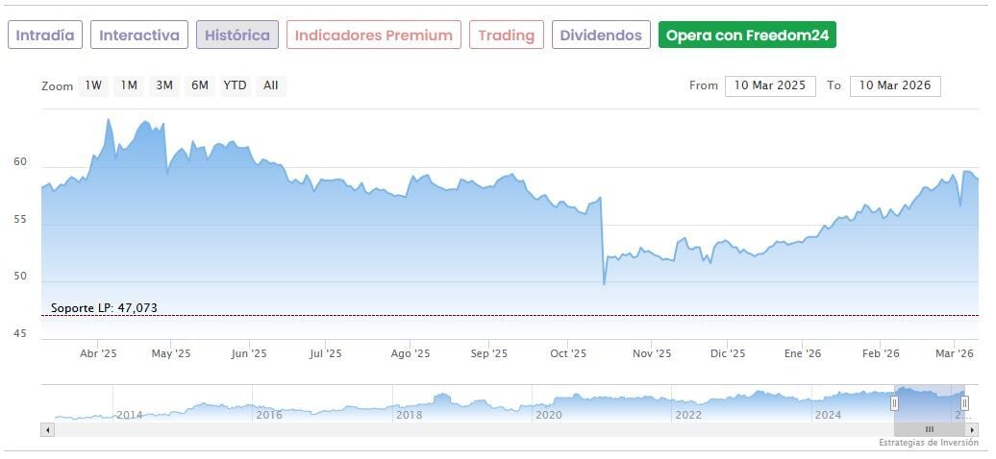Select the 1W zoom range
This screenshot has height=459, width=996.
pos(93,85)
